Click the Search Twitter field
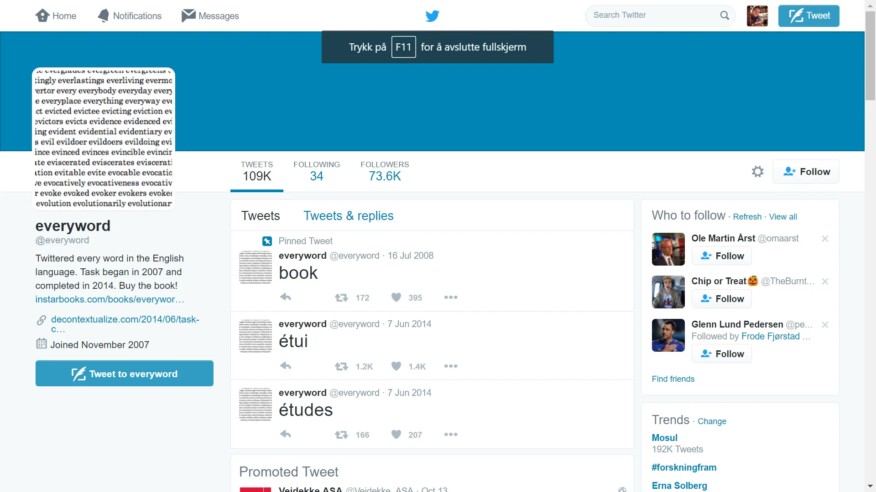This screenshot has width=876, height=492. [x=652, y=15]
